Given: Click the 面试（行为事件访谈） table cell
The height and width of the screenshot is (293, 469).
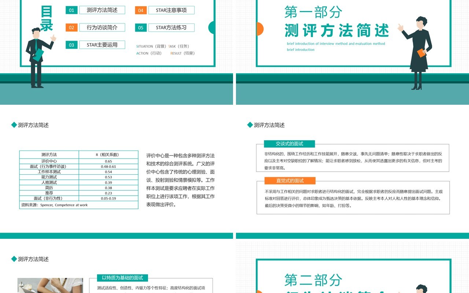Looking at the screenshot, I should point(49,166).
